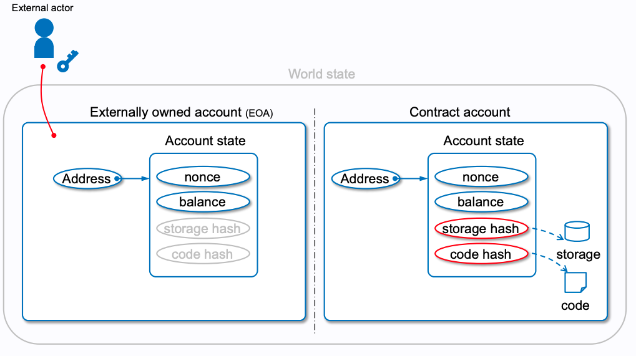Click the 'External actor' label
Viewport: 636px width, 356px height.
[x=42, y=7]
